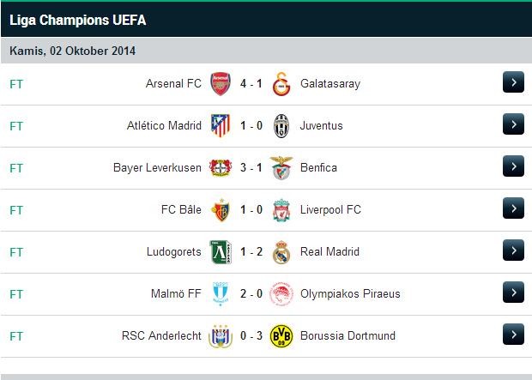Open Arsenal vs Galatasaray match details arrow
The width and height of the screenshot is (532, 380).
click(513, 82)
